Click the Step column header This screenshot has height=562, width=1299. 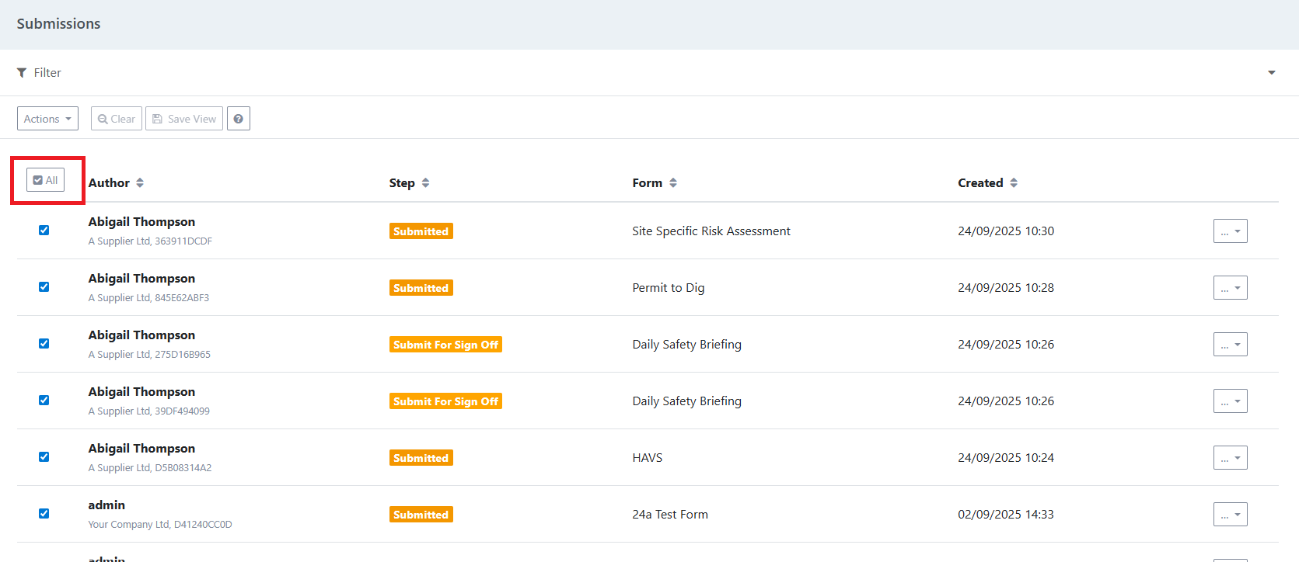click(x=402, y=183)
